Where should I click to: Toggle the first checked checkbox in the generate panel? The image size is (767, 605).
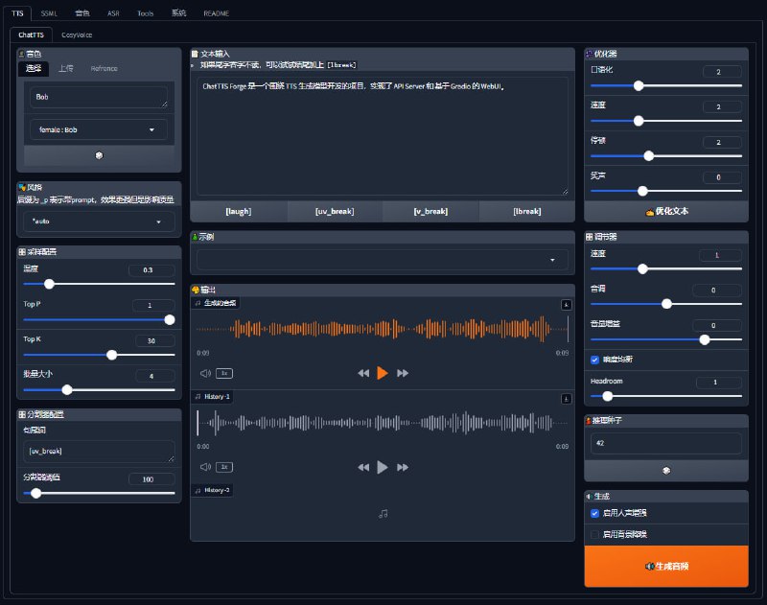point(595,513)
